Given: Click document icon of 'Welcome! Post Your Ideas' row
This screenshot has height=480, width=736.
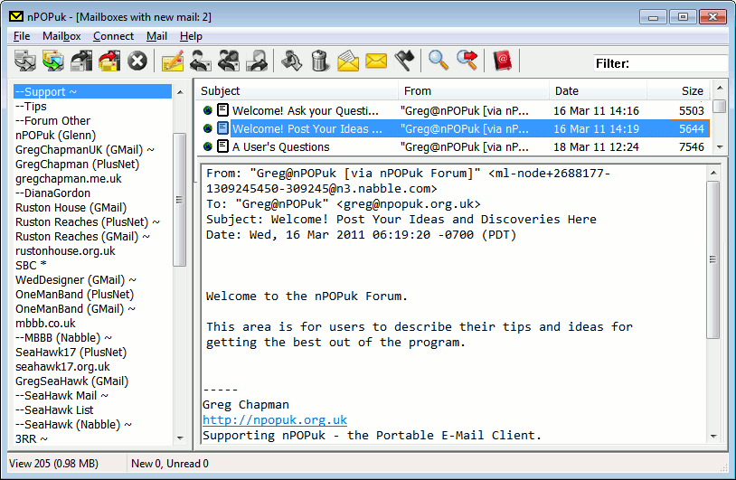Looking at the screenshot, I should tap(222, 128).
